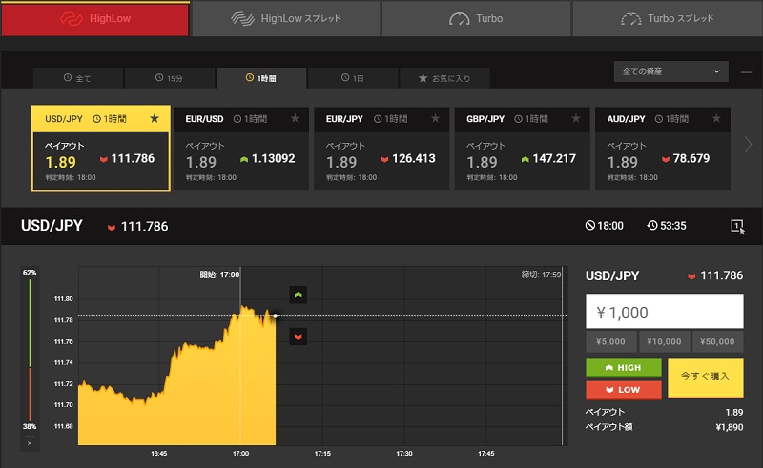
Task: Set amount to ¥10,000
Action: pos(664,341)
